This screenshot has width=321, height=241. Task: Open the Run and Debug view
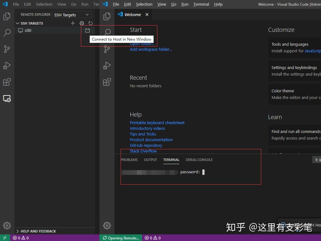pyautogui.click(x=7, y=66)
